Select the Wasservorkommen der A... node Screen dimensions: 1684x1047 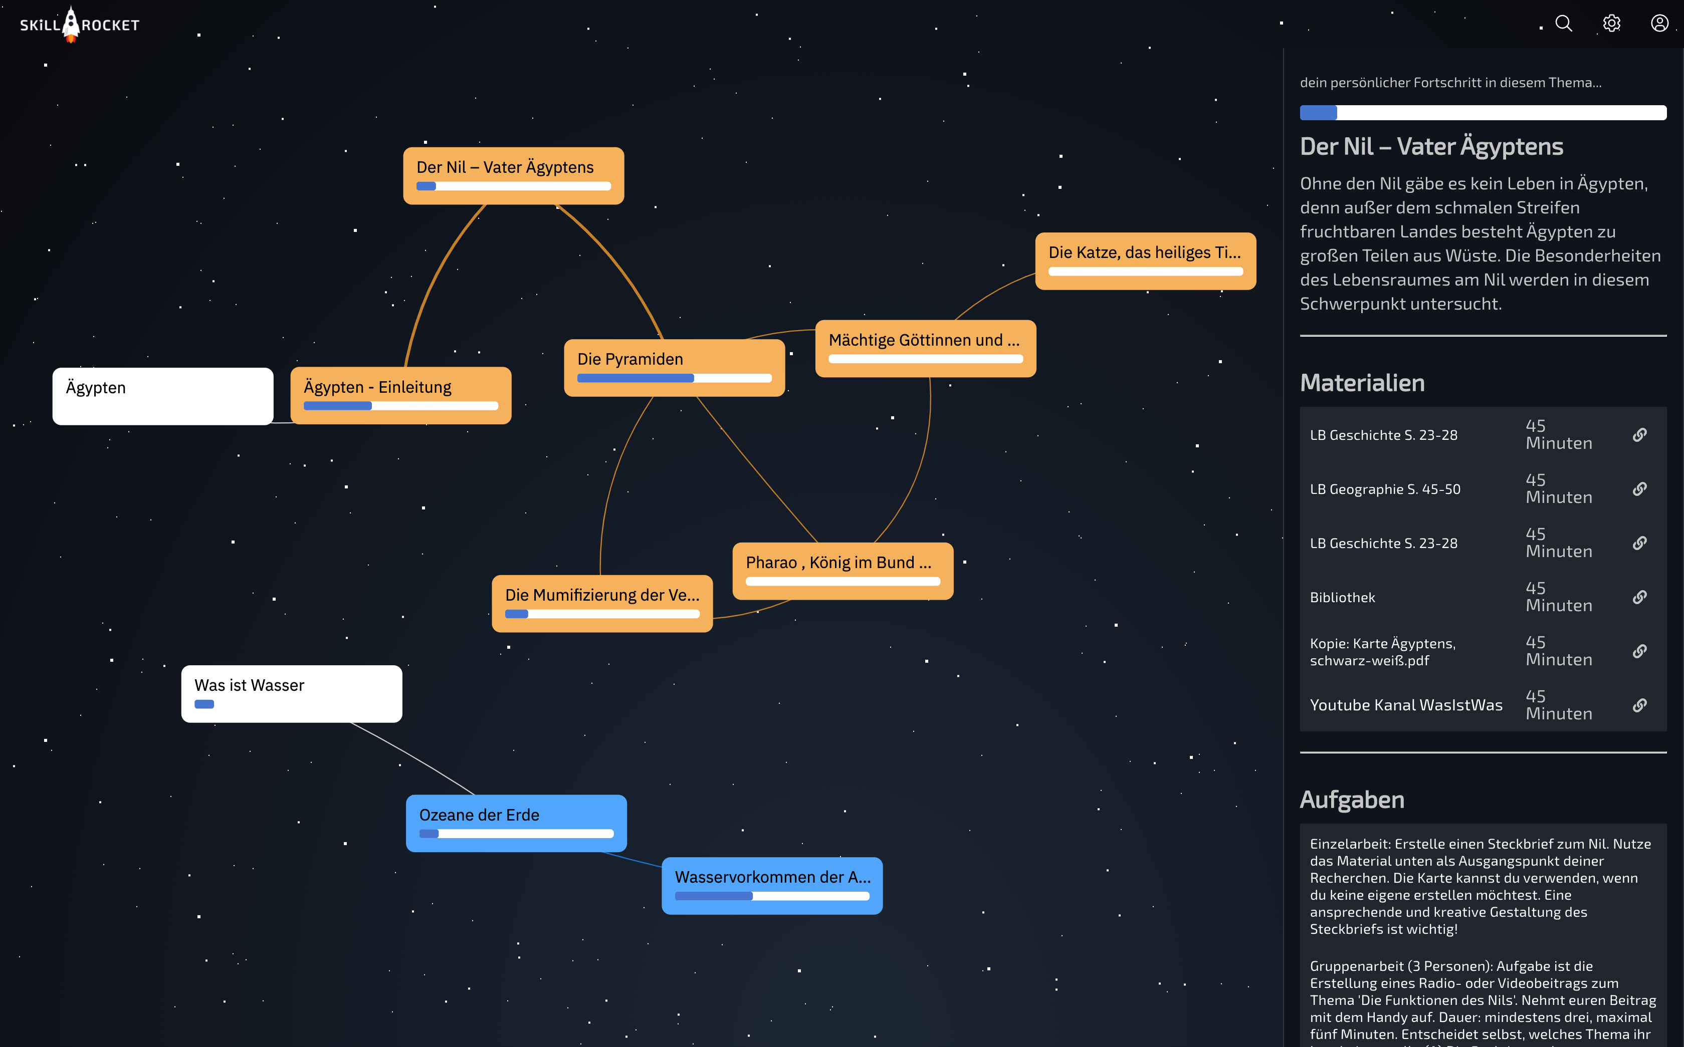772,885
